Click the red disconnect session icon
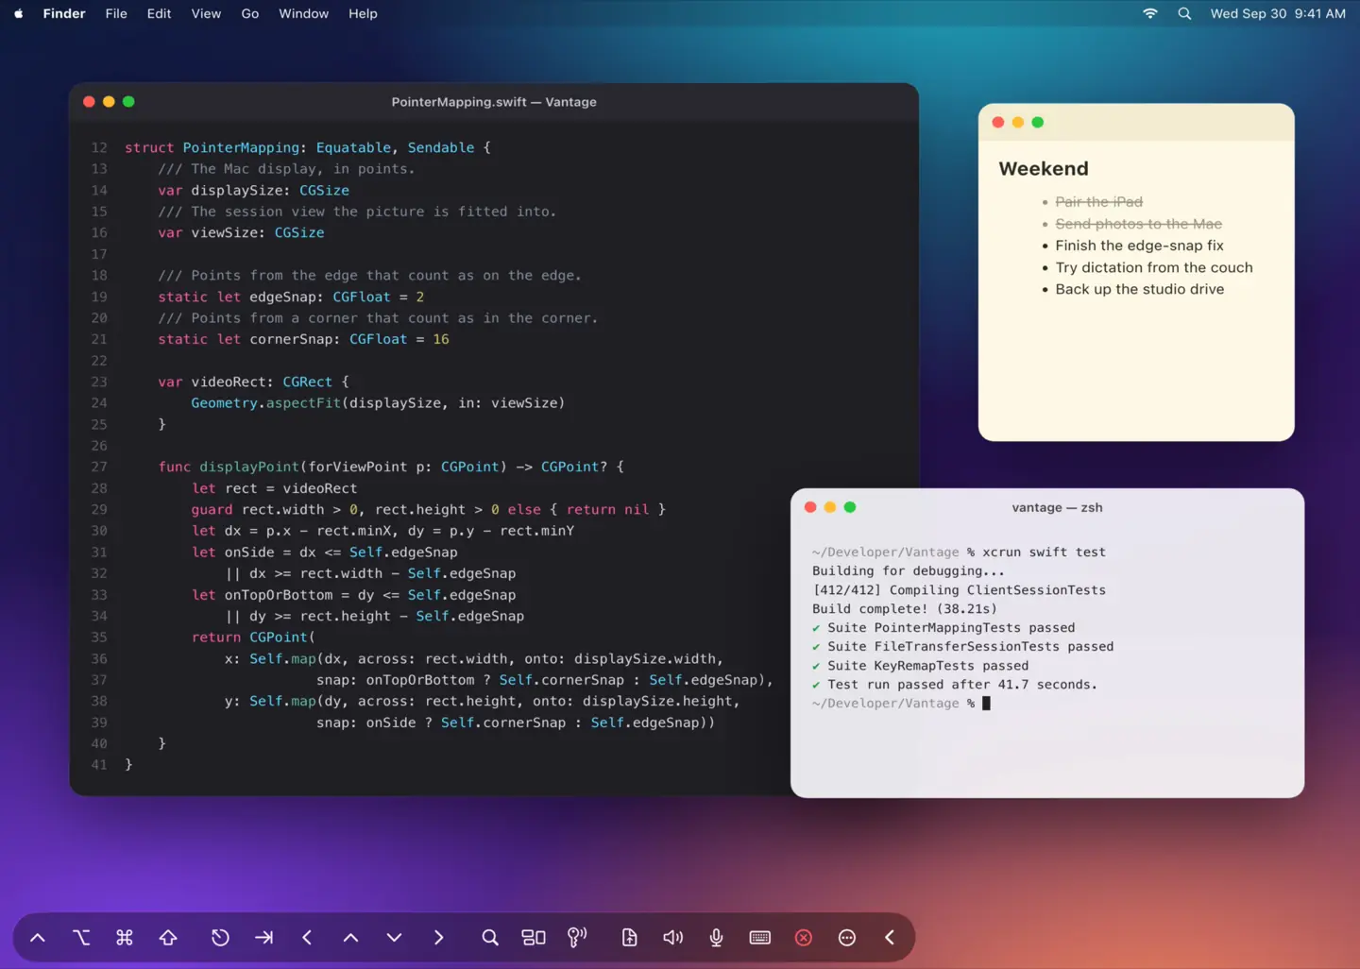The width and height of the screenshot is (1360, 969). tap(804, 938)
